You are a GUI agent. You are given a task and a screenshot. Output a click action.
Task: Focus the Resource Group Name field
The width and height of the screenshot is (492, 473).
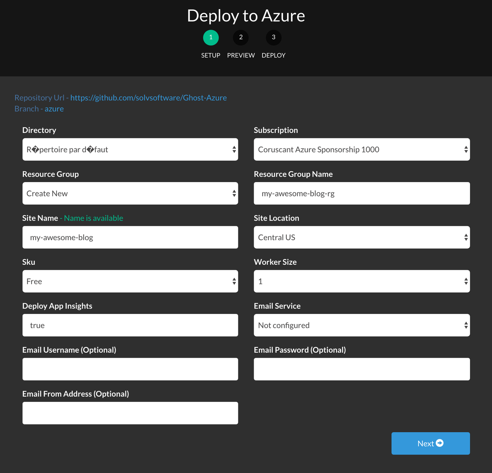tap(362, 193)
